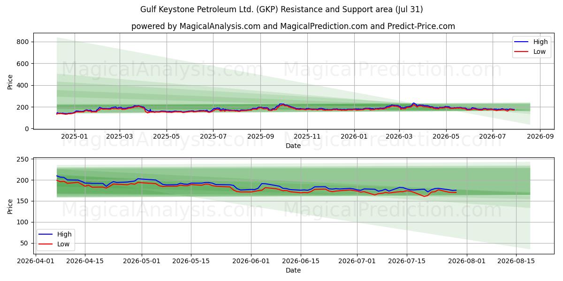Click the '2025-11' x-axis tick label

[x=307, y=137]
